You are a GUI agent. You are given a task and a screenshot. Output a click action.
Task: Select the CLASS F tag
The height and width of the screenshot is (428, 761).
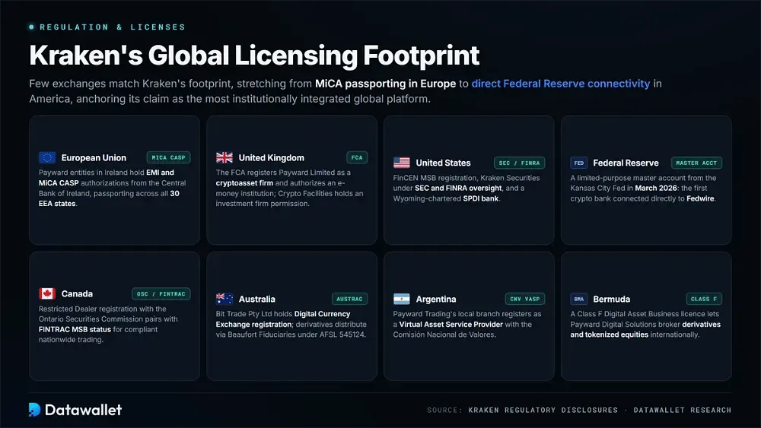704,299
